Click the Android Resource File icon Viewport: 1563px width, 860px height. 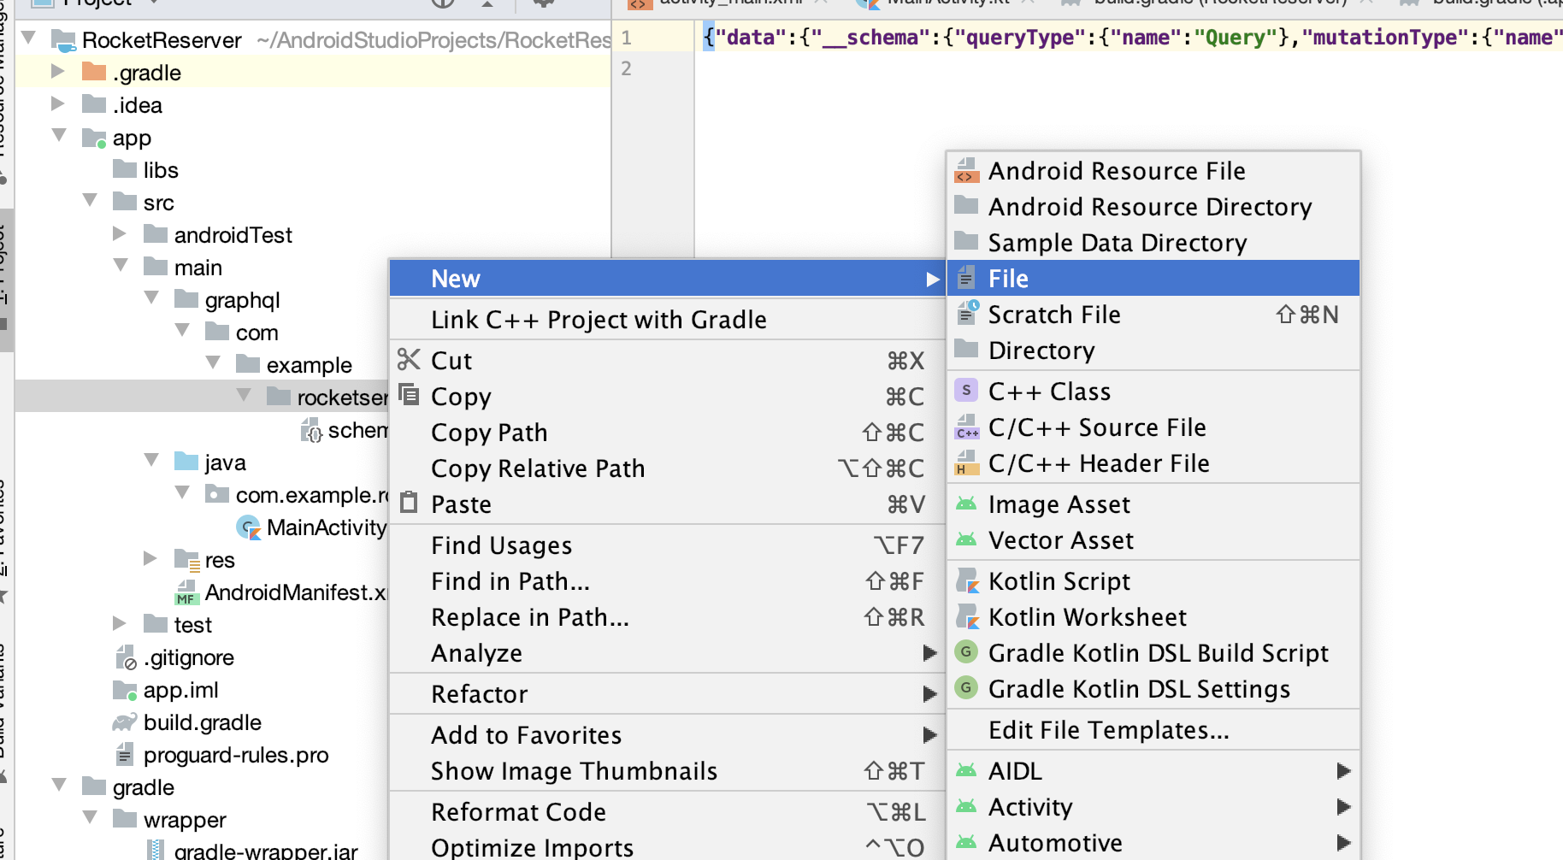click(x=966, y=171)
